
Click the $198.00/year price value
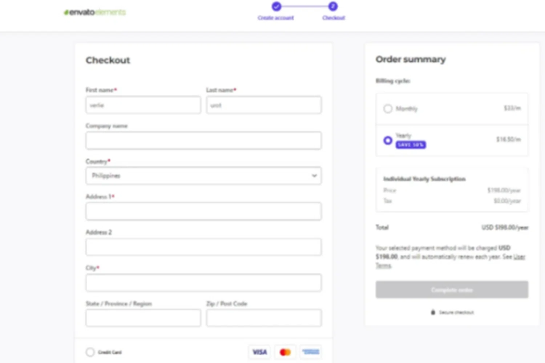pyautogui.click(x=504, y=190)
